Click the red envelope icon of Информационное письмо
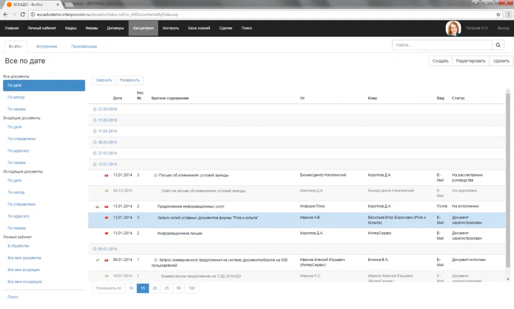 (x=106, y=233)
